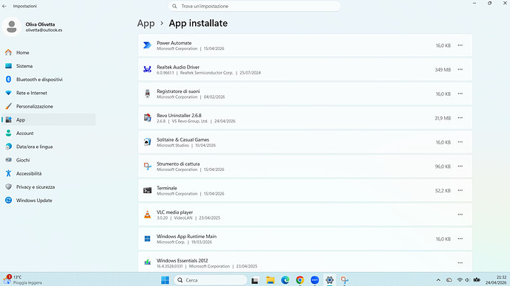The height and width of the screenshot is (286, 510).
Task: Click the back arrow in Impostazioni
Action: tap(4, 6)
